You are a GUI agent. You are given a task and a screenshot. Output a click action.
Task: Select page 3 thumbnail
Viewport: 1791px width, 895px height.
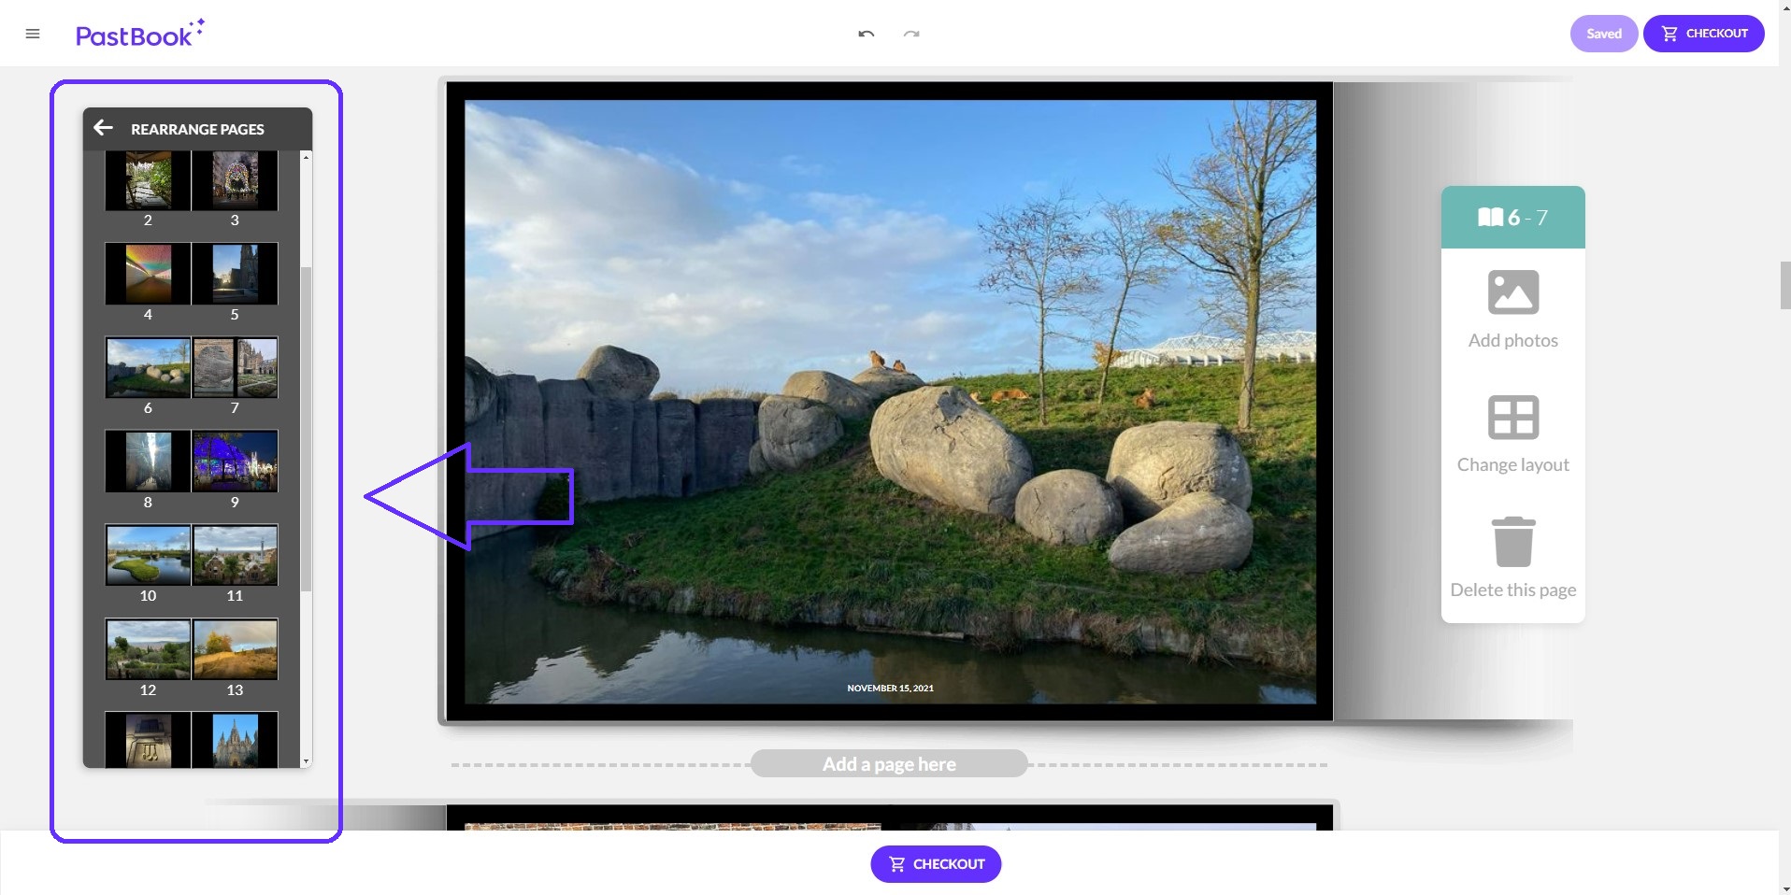click(235, 180)
